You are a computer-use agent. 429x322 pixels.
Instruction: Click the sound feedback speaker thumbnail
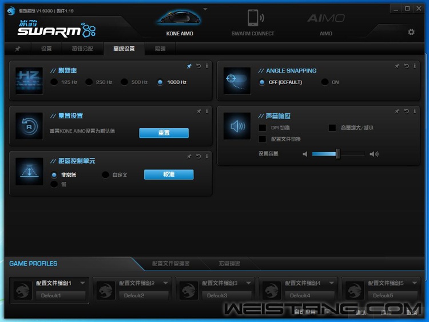pos(237,126)
